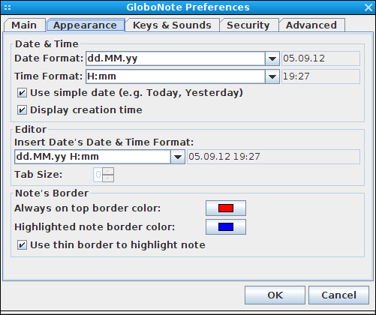The width and height of the screenshot is (376, 315).
Task: Cancel the preferences dialog
Action: tap(338, 295)
